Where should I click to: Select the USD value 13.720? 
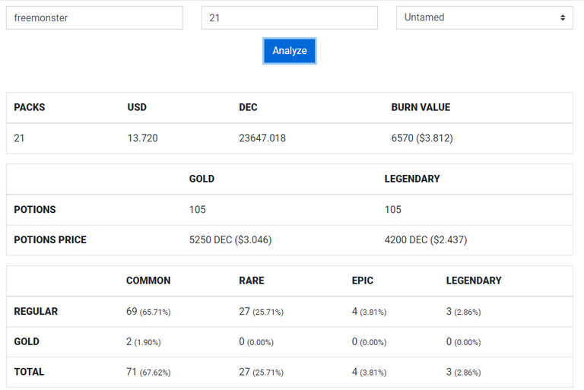(143, 138)
